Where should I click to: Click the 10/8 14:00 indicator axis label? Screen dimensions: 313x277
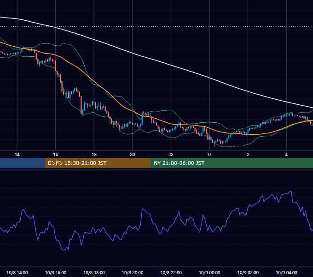(17, 272)
